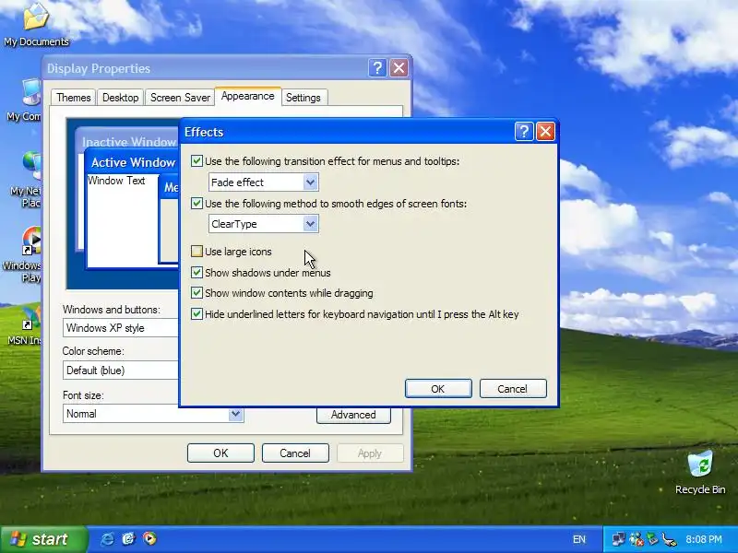Click the Normal font size combo text
The width and height of the screenshot is (738, 553).
(81, 414)
